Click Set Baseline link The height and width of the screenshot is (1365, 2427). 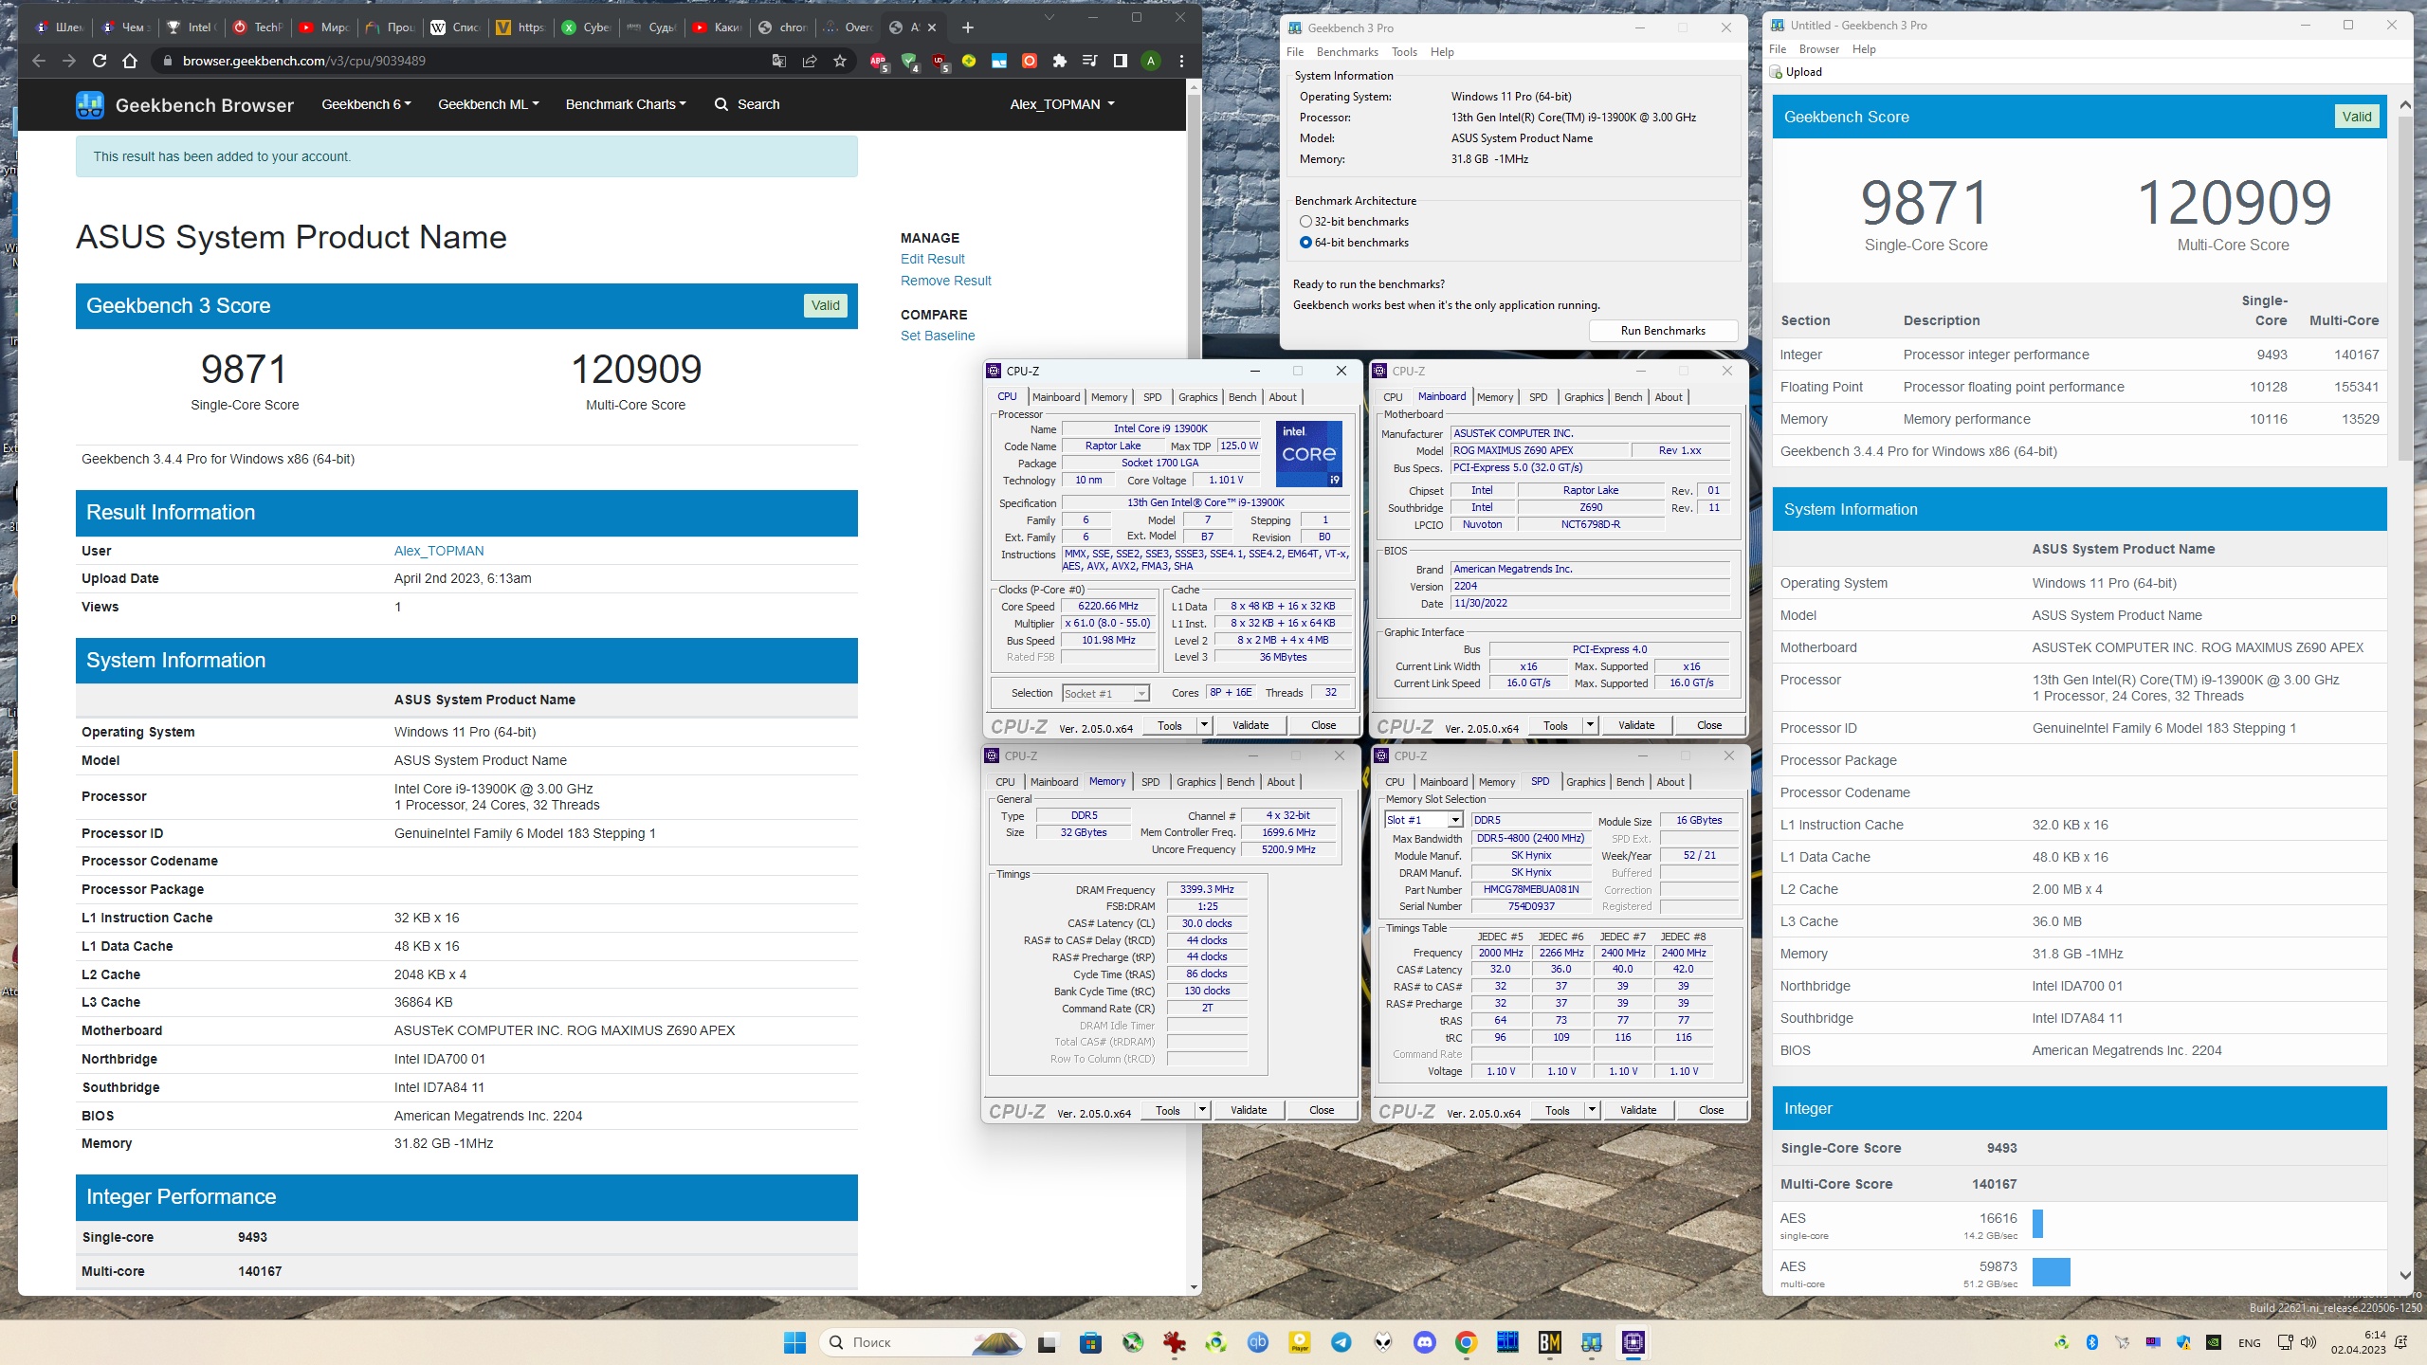(937, 336)
